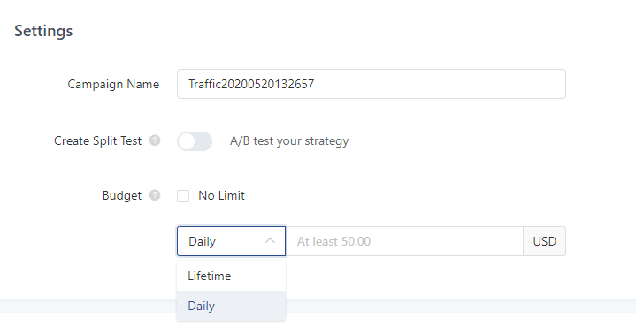Click the USD currency suffix box
This screenshot has height=333, width=636.
pyautogui.click(x=544, y=241)
